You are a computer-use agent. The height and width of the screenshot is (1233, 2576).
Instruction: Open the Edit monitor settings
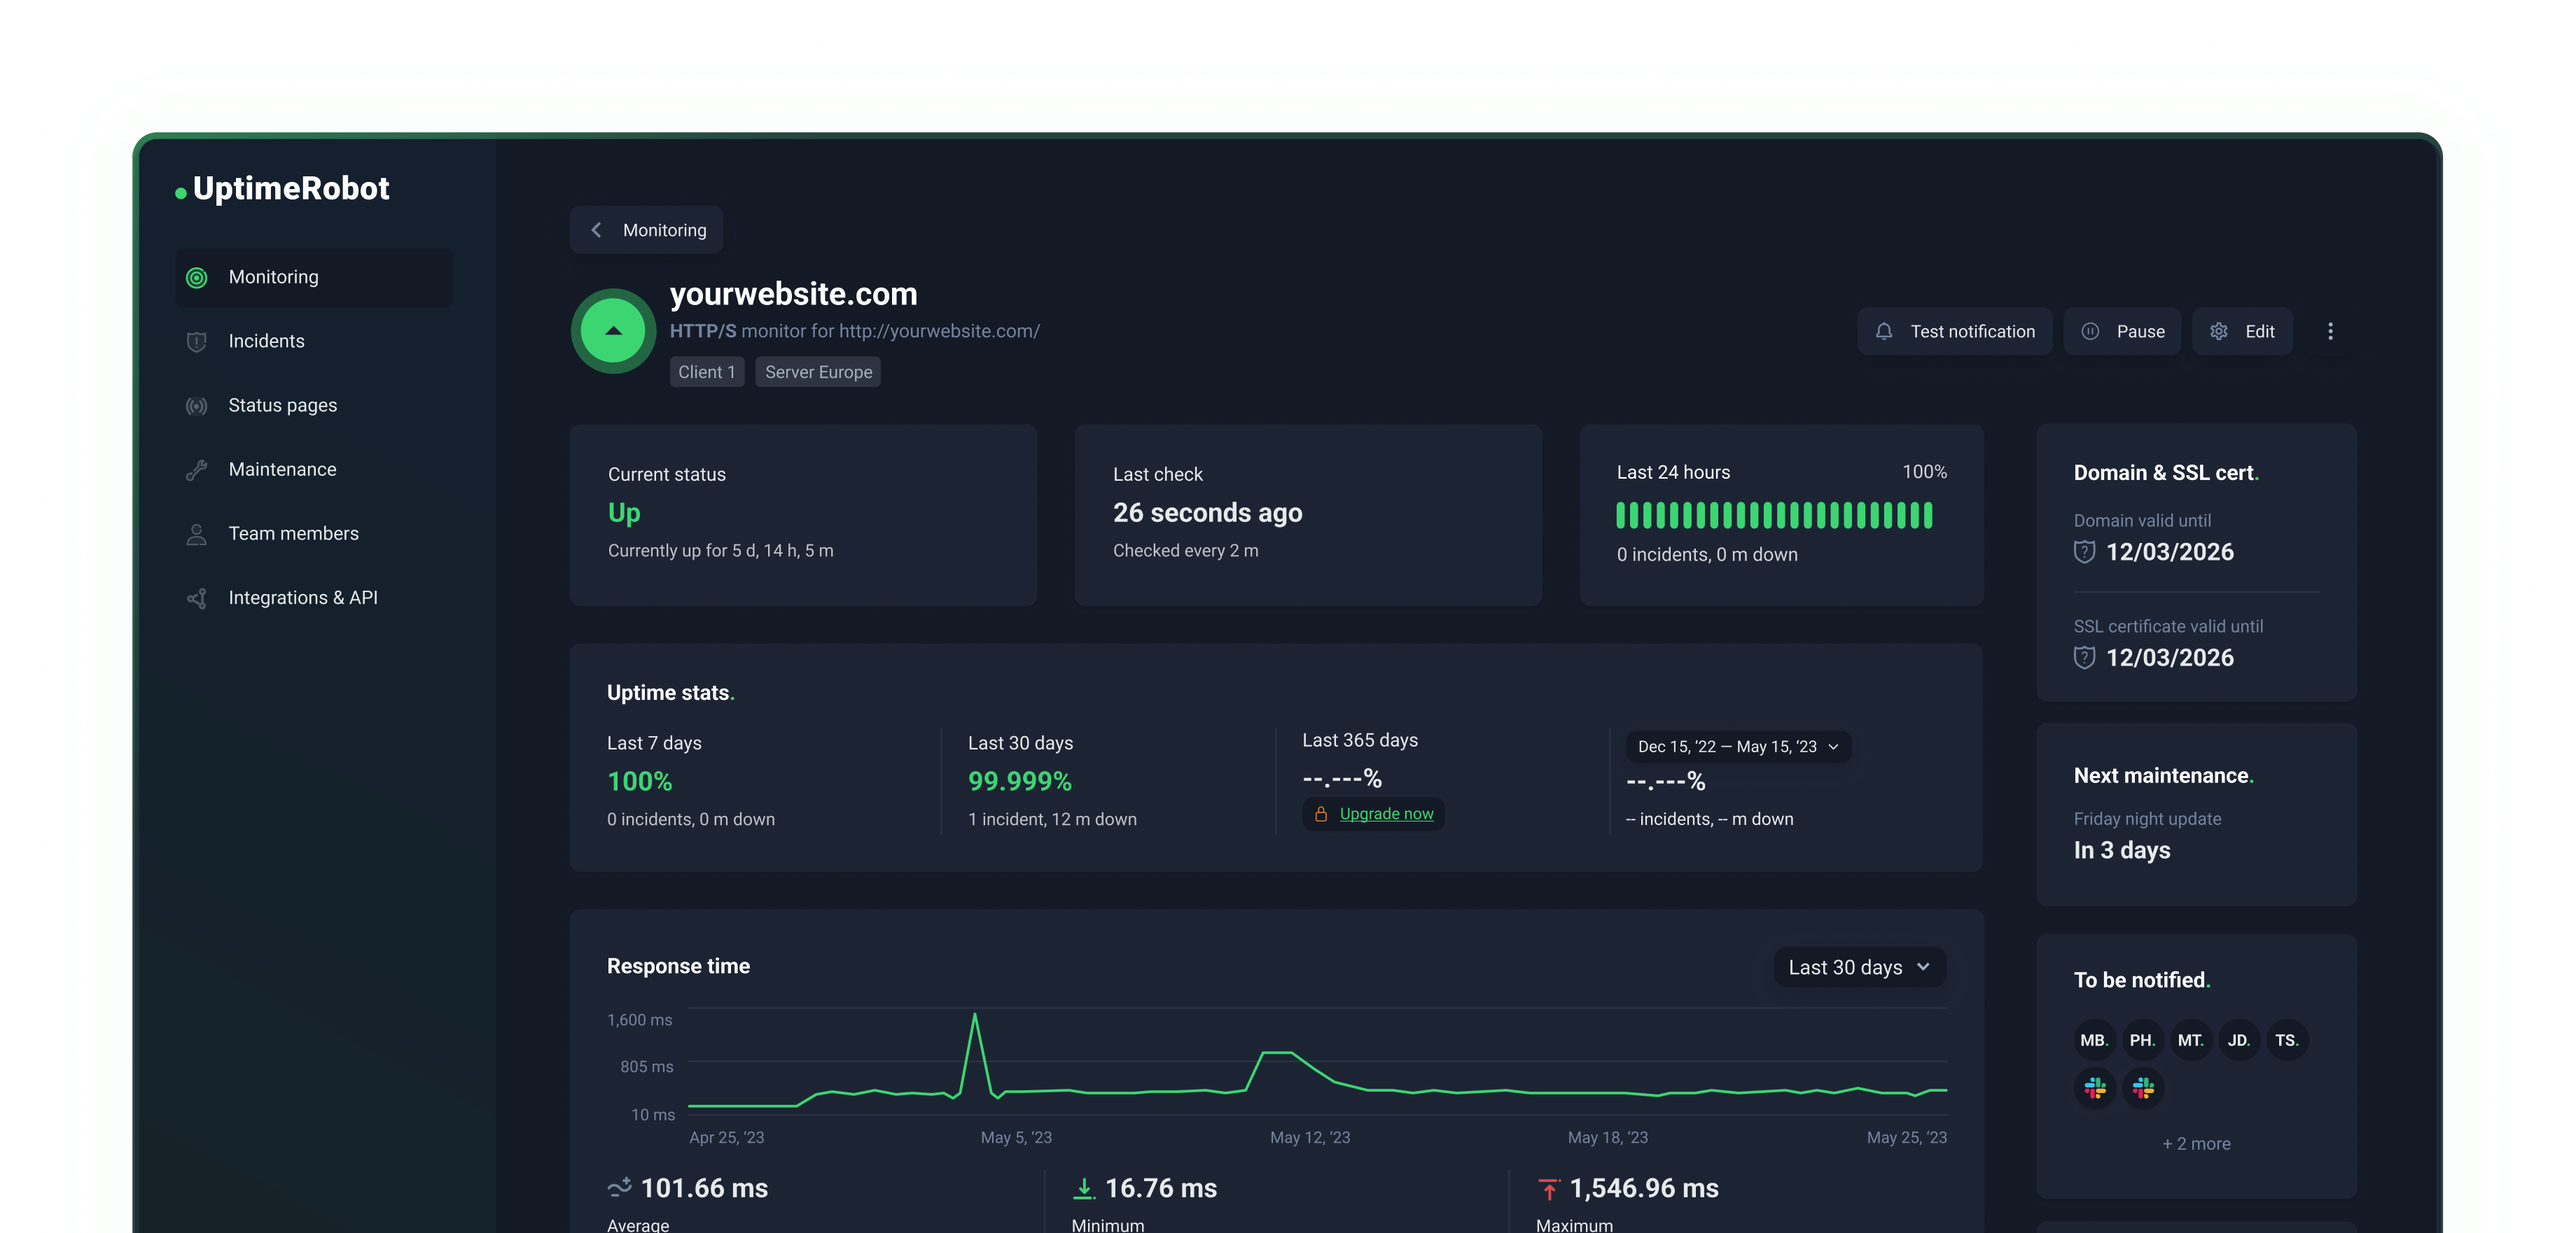coord(2242,332)
